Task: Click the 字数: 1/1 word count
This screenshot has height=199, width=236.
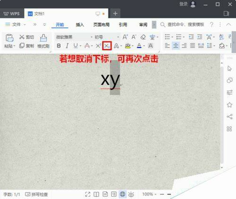Action: pyautogui.click(x=12, y=194)
